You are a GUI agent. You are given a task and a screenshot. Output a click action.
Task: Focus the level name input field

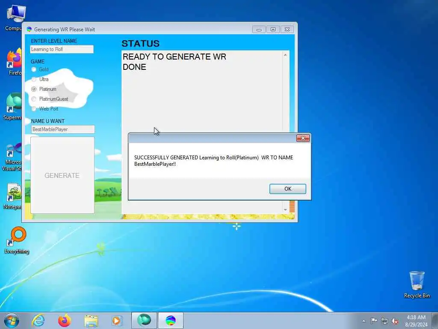(x=62, y=49)
